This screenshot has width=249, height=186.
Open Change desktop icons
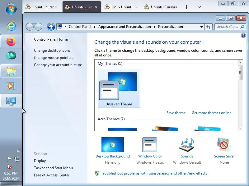point(52,51)
